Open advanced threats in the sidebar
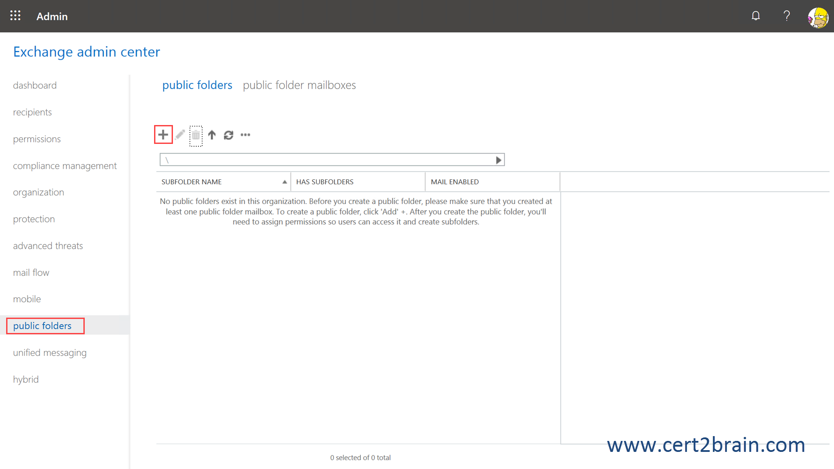834x469 pixels. (48, 246)
